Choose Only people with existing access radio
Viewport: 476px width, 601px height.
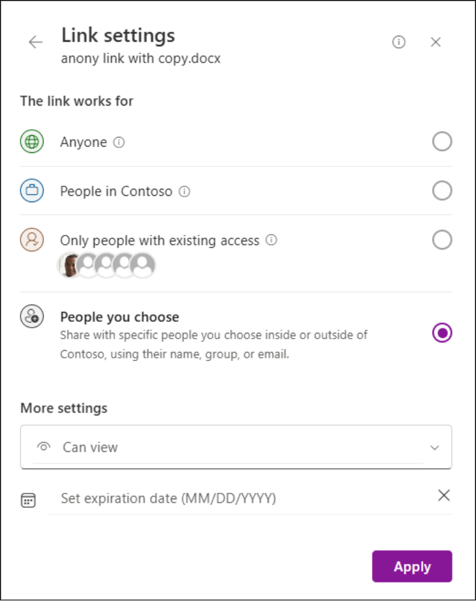click(x=442, y=240)
